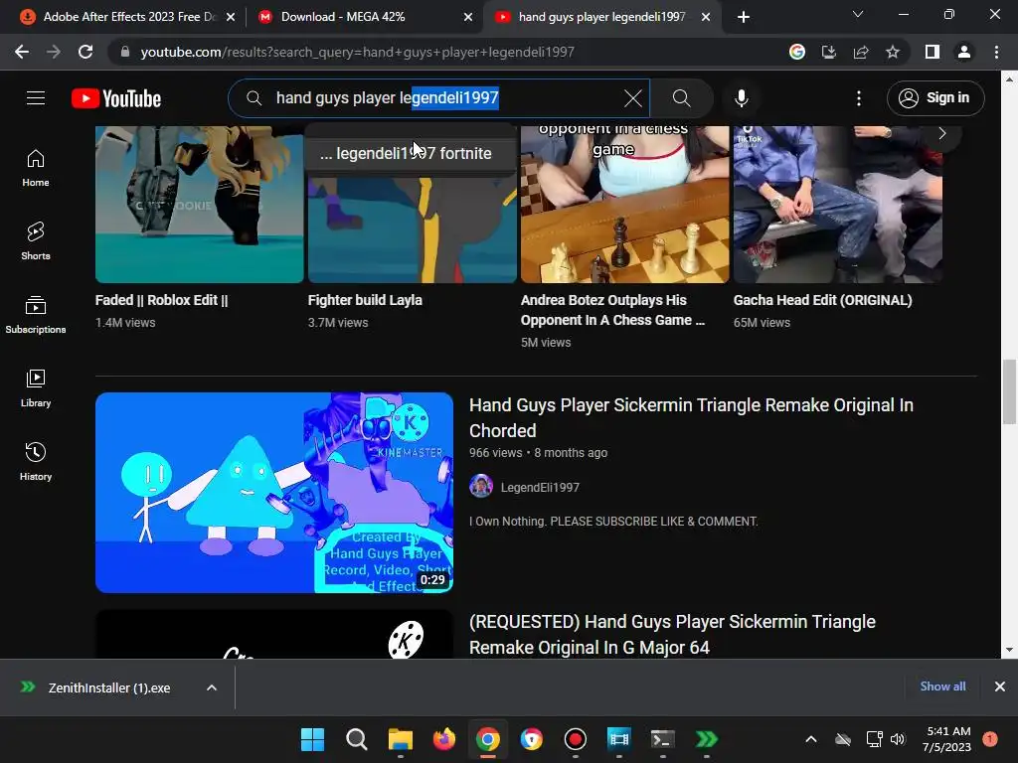Open Sickermin Triangle Remake In Chorded title
Screen dimensions: 1018x763
pos(692,417)
